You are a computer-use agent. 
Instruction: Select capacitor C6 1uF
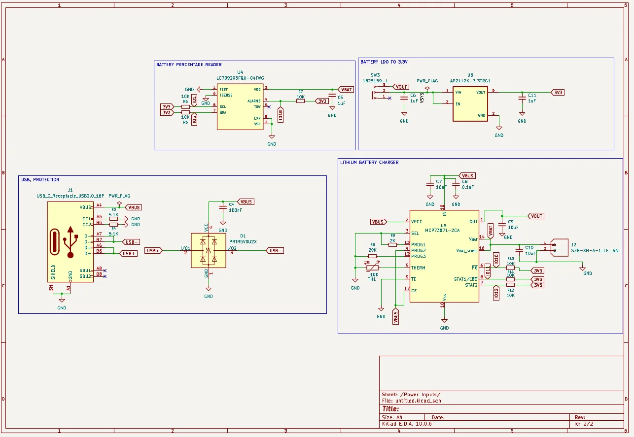tap(404, 98)
